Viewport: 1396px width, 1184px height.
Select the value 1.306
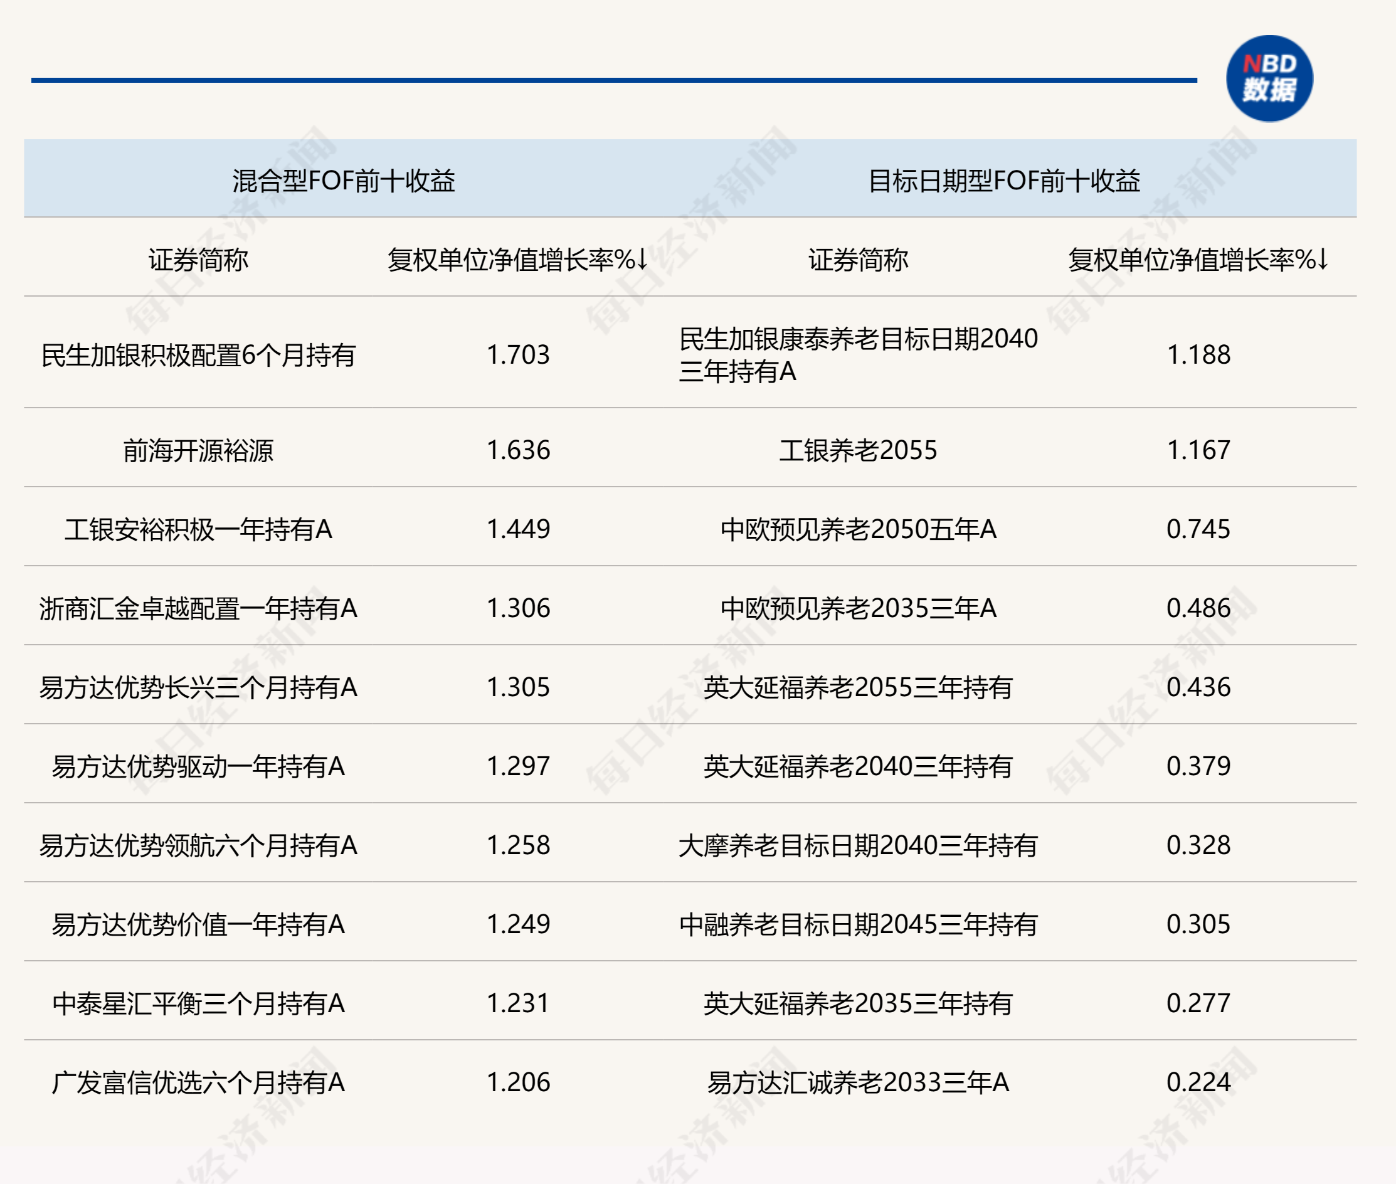click(x=517, y=609)
